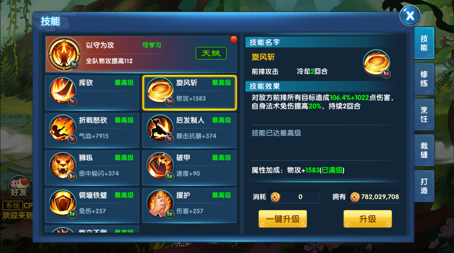454x253 pixels.
Task: Open the 打造 crafting tab
Action: coord(424,186)
